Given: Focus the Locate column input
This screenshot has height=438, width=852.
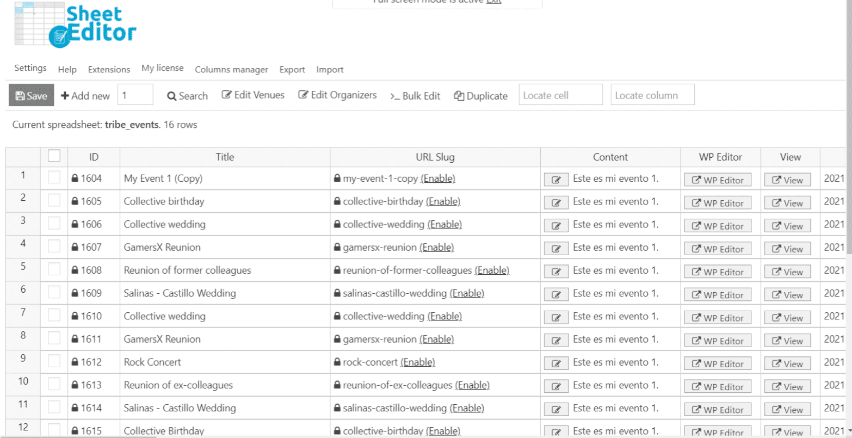Looking at the screenshot, I should click(653, 95).
